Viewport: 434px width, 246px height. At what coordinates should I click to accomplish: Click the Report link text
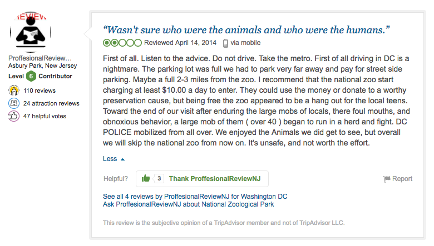(402, 179)
